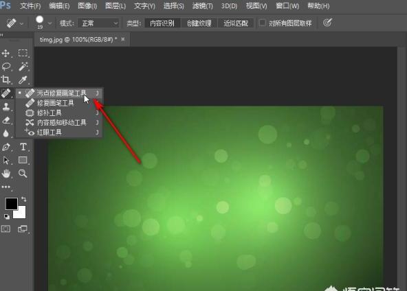Image resolution: width=407 pixels, height=291 pixels.
Task: Open the 编辑(E) menu
Action: (x=59, y=5)
